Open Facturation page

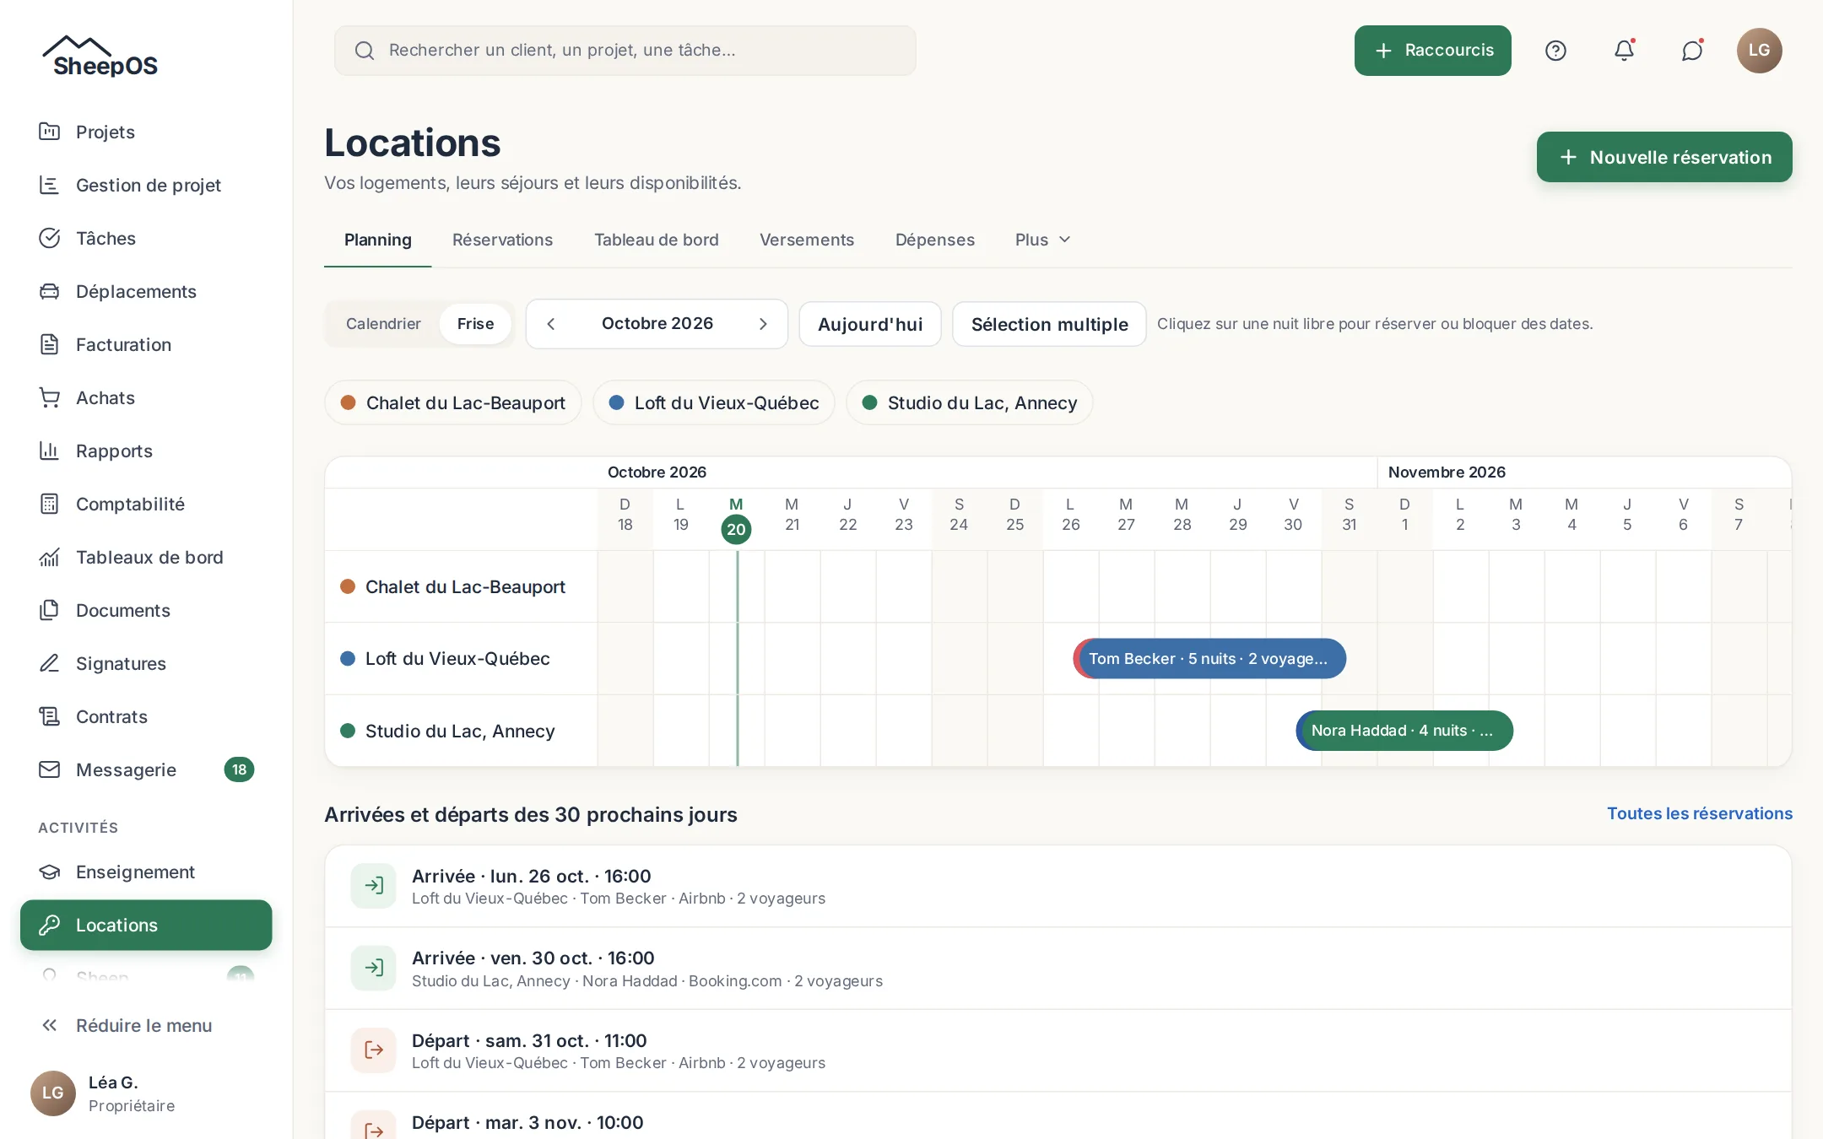click(146, 344)
